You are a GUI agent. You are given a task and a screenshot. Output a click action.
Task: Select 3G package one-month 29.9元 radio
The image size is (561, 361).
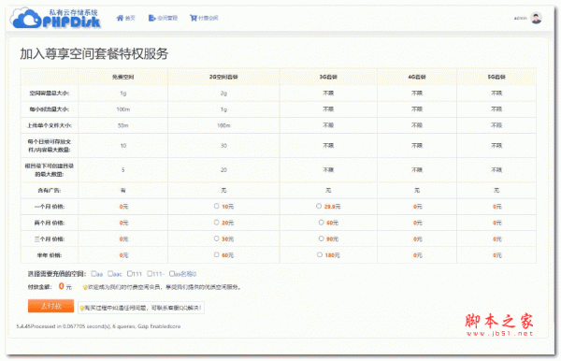[319, 206]
